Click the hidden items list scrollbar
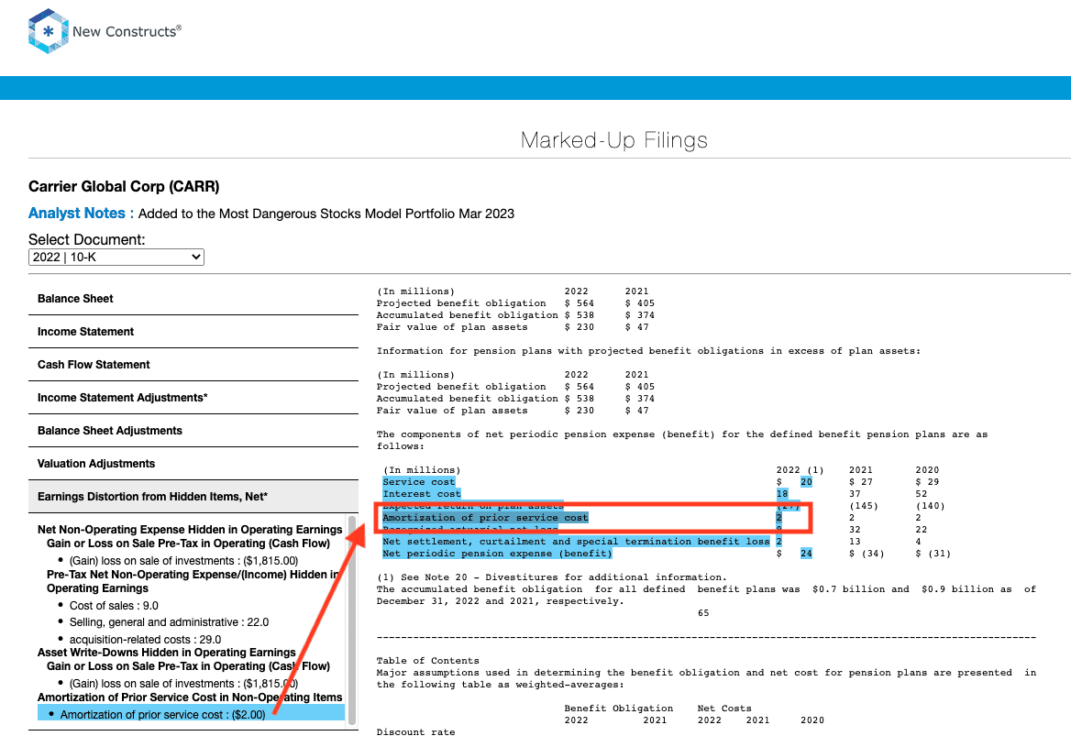 (352, 620)
